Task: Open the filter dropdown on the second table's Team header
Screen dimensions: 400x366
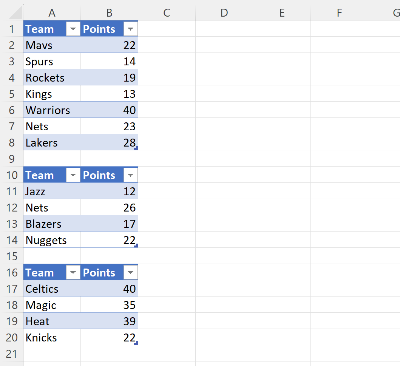Action: (x=73, y=175)
